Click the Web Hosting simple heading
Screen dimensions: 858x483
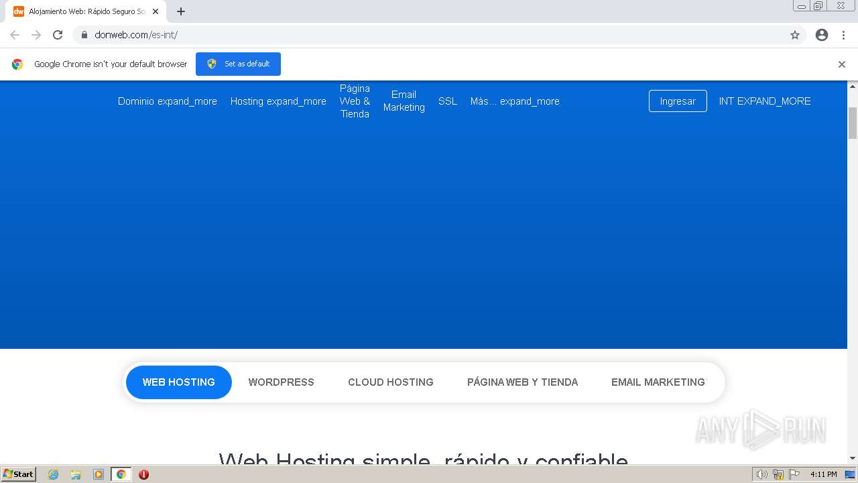point(423,459)
